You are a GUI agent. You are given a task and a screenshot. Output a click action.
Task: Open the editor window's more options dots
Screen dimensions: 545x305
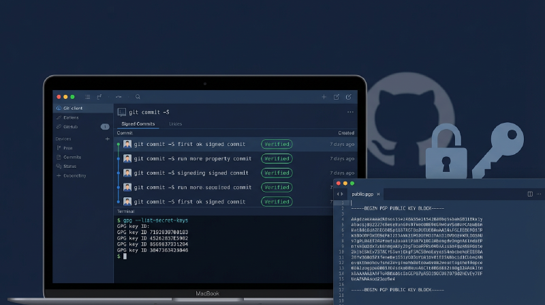[x=539, y=194]
